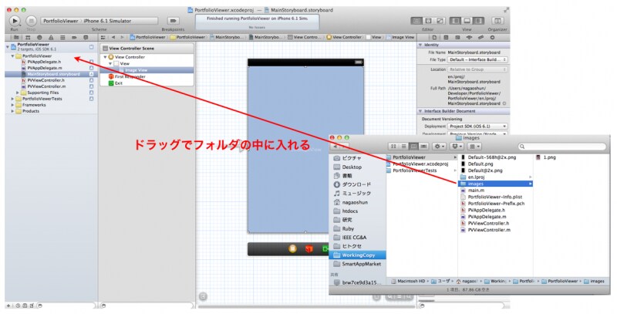Image resolution: width=617 pixels, height=314 pixels.
Task: Select the Standard editor mode
Action: click(x=416, y=21)
